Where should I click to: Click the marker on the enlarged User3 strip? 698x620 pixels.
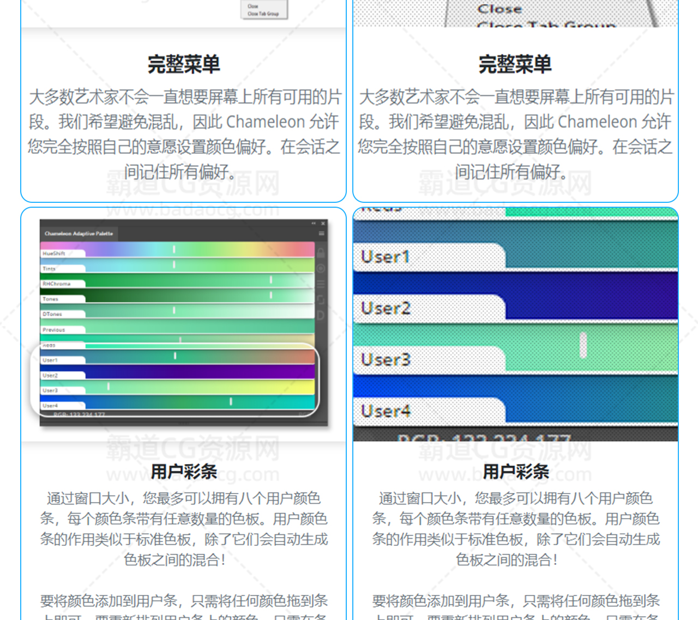click(x=583, y=345)
